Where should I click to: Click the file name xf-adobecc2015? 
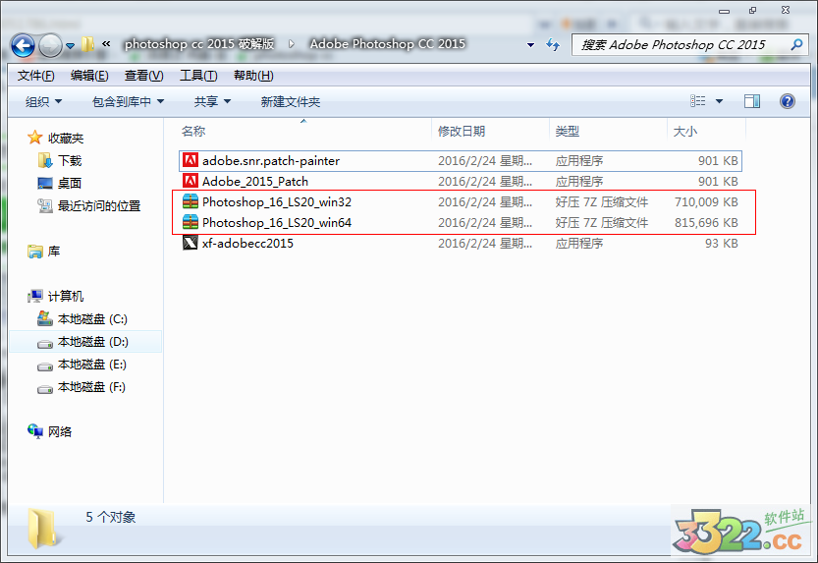[x=247, y=243]
